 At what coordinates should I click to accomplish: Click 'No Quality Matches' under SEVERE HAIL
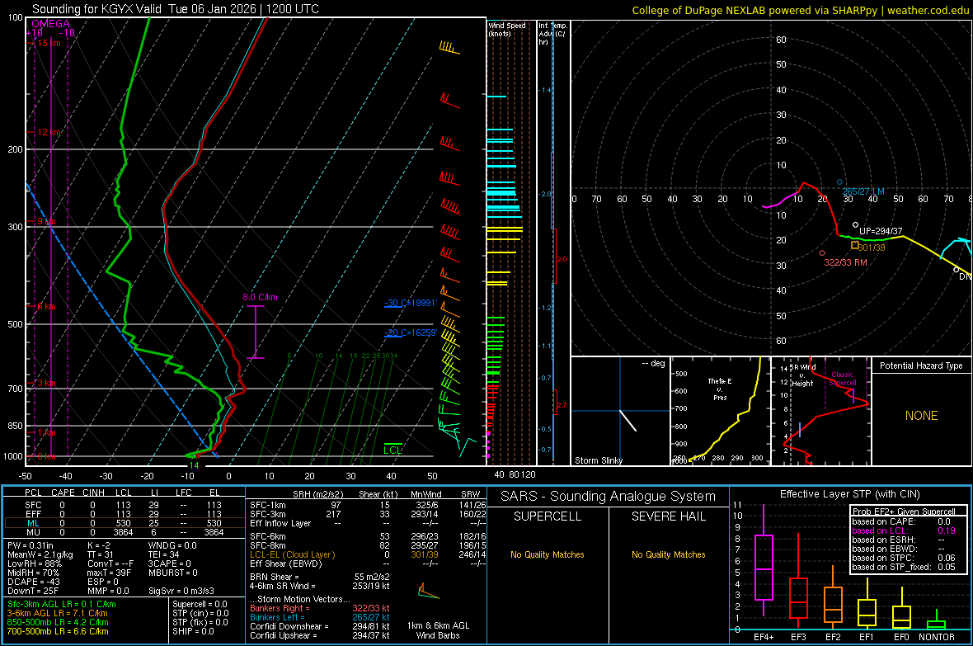pyautogui.click(x=668, y=554)
